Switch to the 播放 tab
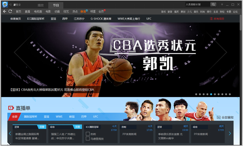This screenshot has width=243, height=146. point(40,5)
